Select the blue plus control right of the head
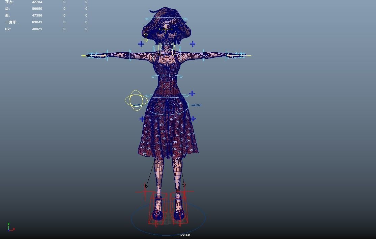 coord(192,44)
